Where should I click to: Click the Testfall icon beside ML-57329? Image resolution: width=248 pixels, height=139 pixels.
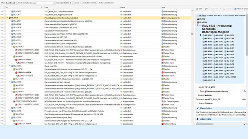(14, 79)
